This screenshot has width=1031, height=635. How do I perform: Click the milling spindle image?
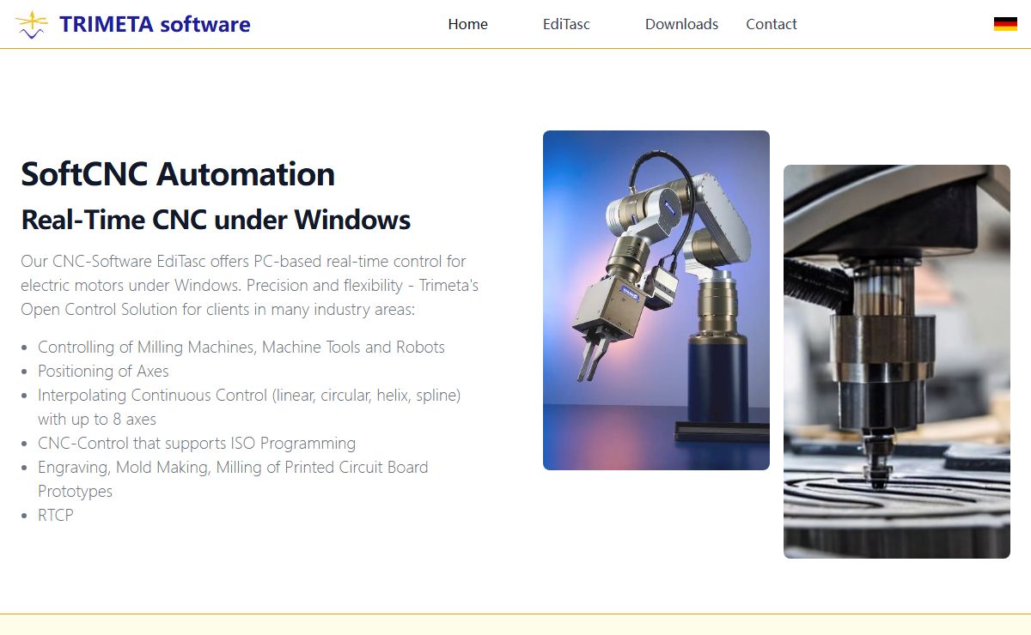tap(897, 361)
